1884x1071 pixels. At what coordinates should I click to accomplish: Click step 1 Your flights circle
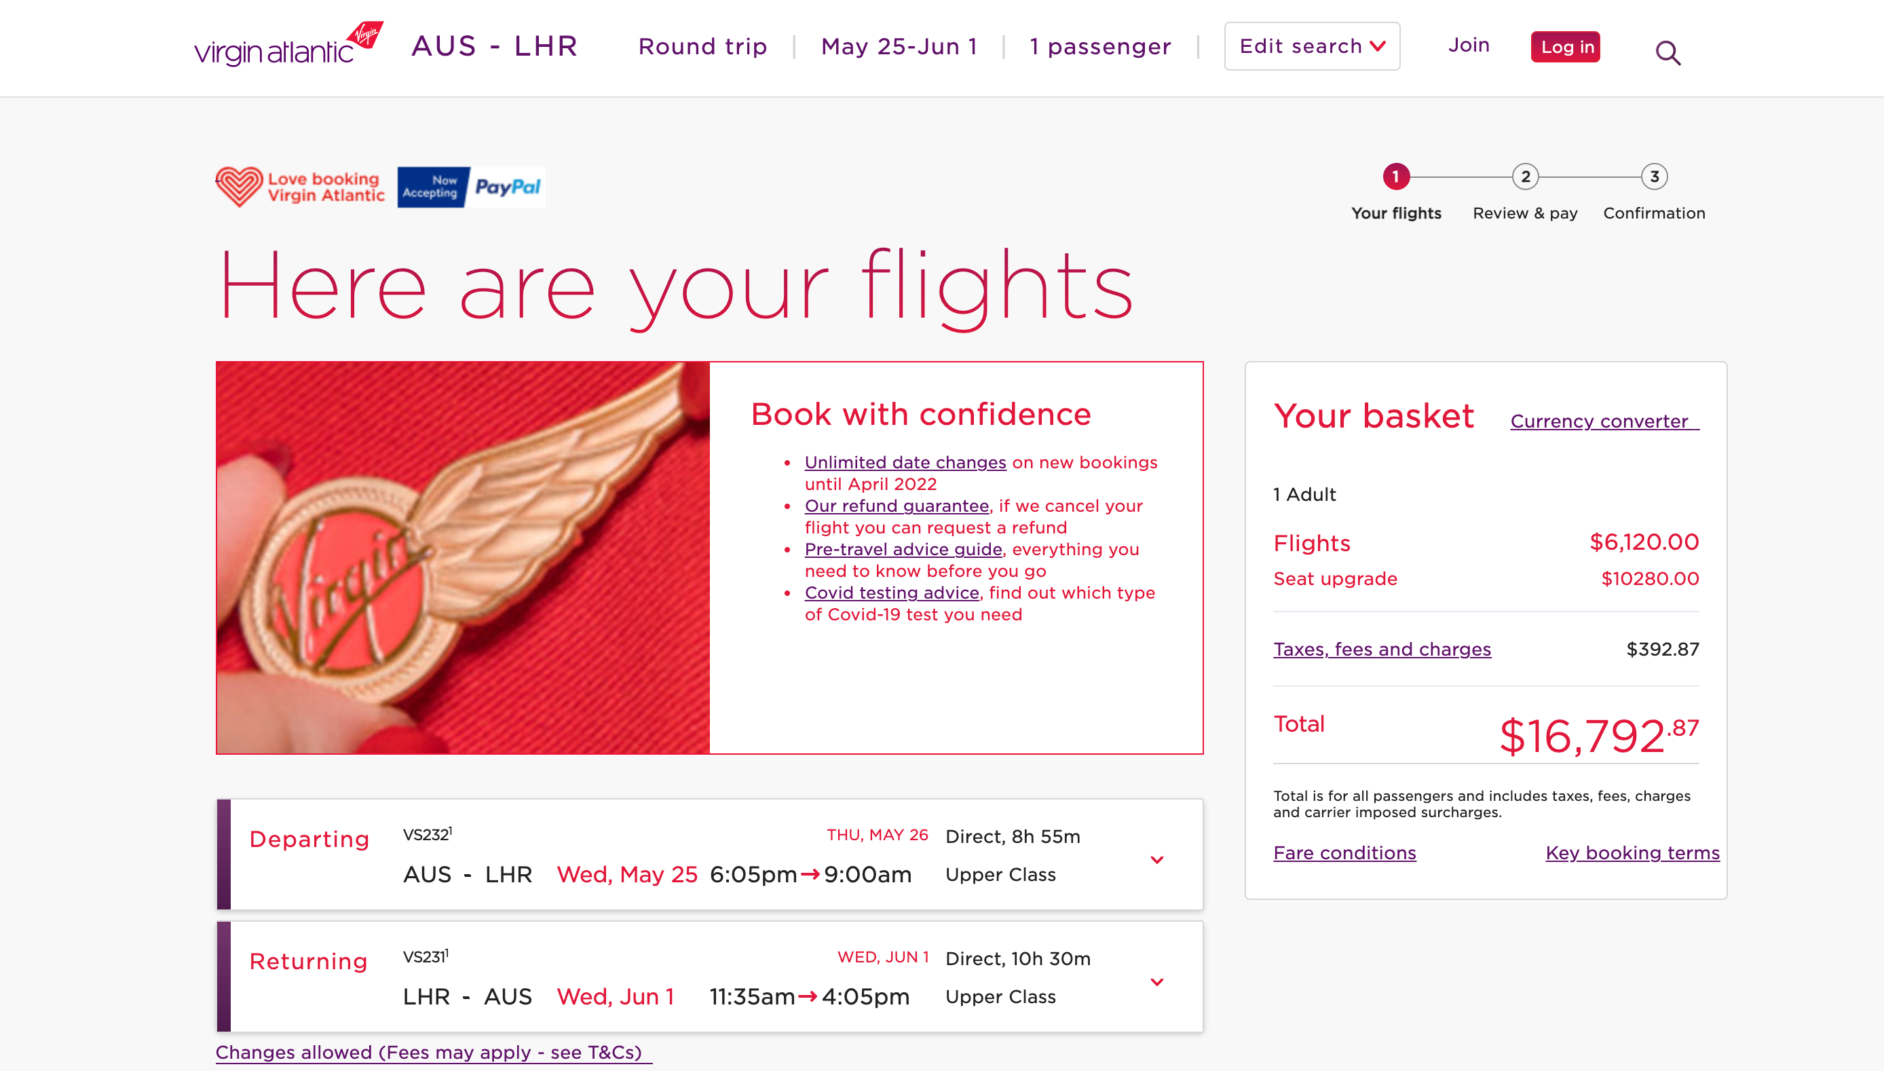point(1397,177)
